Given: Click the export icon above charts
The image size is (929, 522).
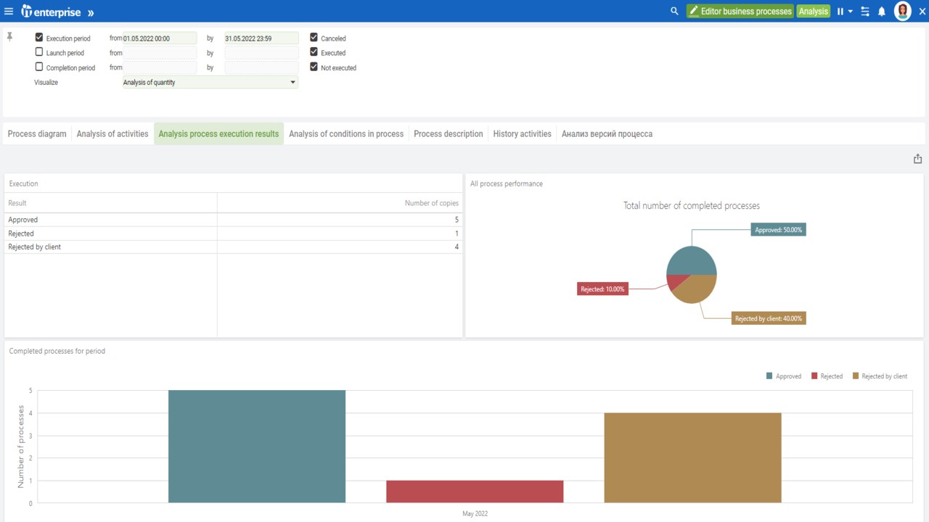Looking at the screenshot, I should tap(917, 159).
